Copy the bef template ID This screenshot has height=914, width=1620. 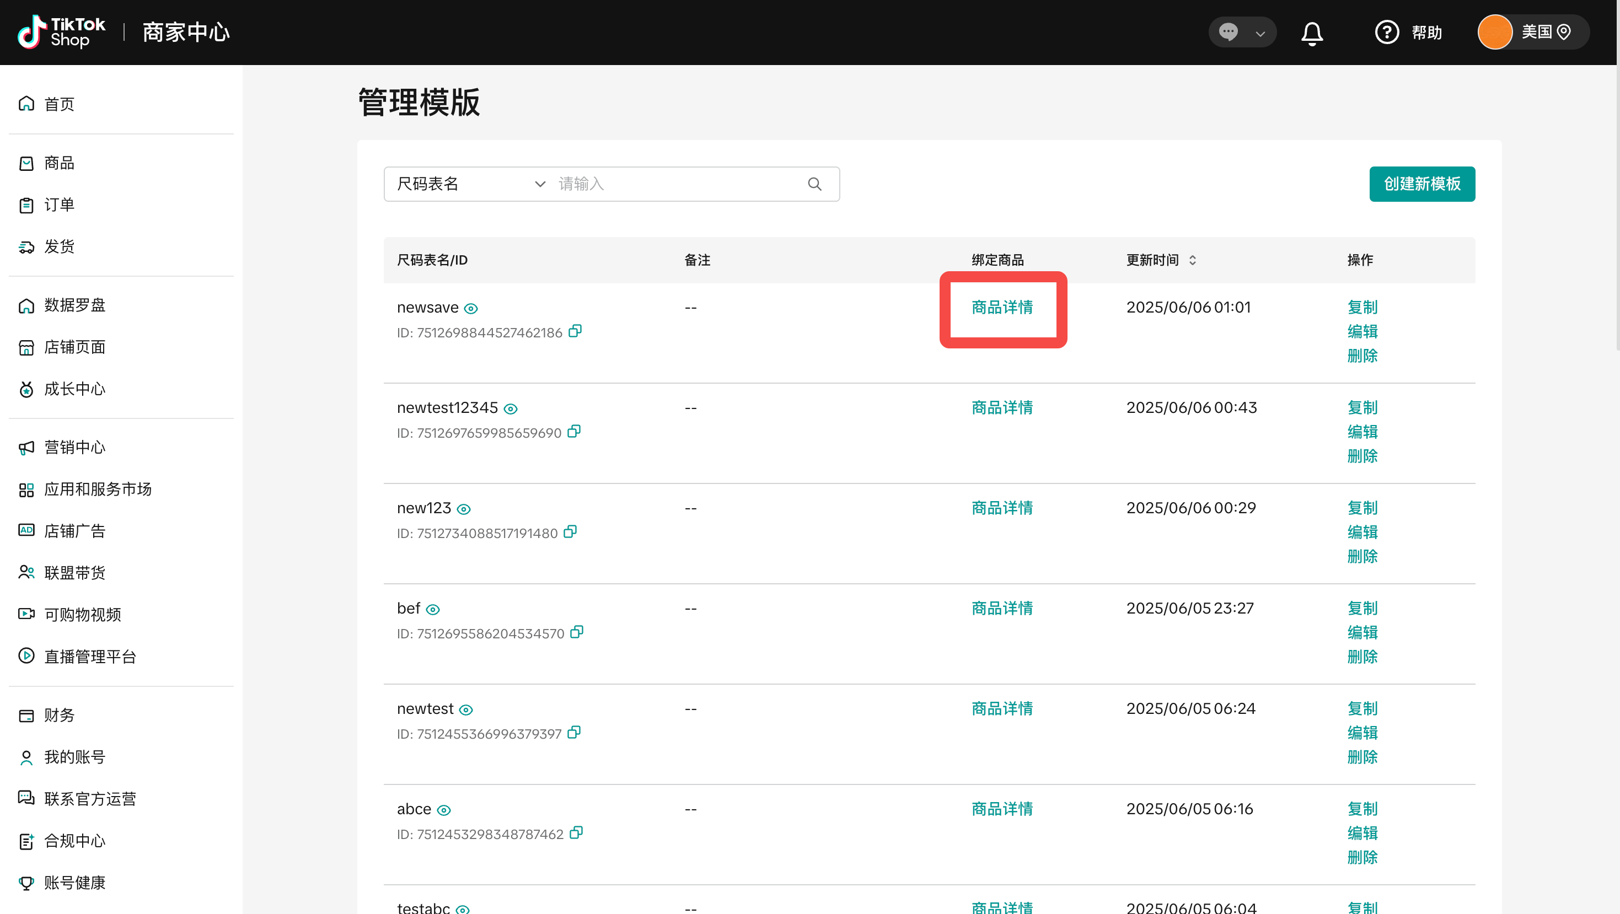pyautogui.click(x=577, y=632)
